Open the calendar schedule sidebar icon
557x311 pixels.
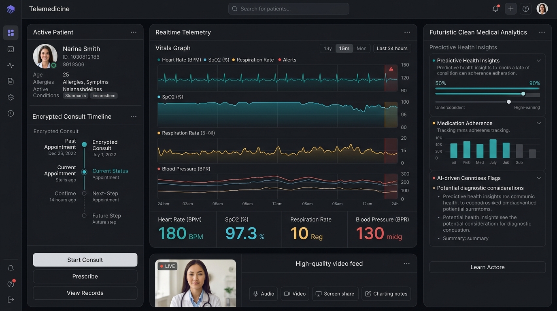pyautogui.click(x=11, y=49)
